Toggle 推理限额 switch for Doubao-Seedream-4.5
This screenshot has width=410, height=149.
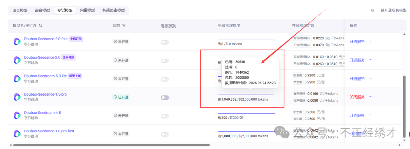165,116
